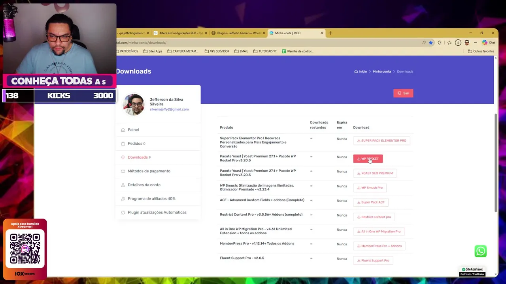The width and height of the screenshot is (506, 284).
Task: Open TUTORIAIS YT bookmark folder
Action: (x=265, y=51)
